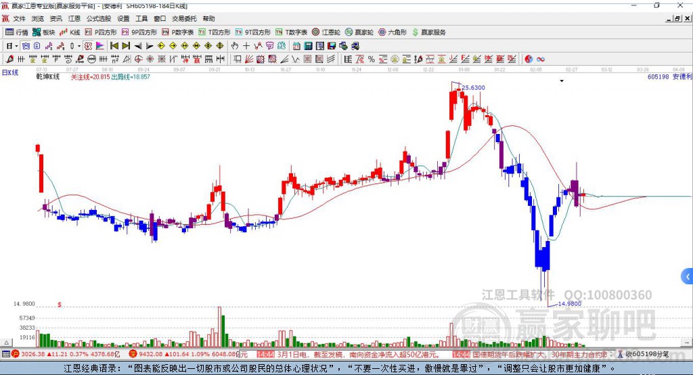Click the 关注线=20.815 label
This screenshot has height=375, width=693.
tap(90, 77)
